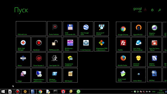Open Изменение OEM информации tile
167x94 pixels.
tap(102, 44)
